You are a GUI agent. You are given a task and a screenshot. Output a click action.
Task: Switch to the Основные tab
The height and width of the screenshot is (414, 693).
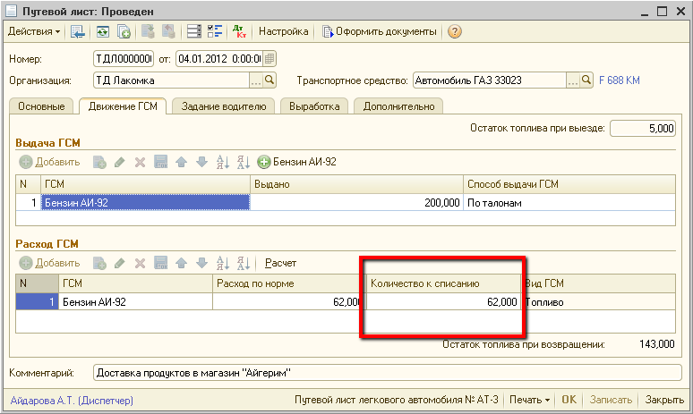coord(41,106)
